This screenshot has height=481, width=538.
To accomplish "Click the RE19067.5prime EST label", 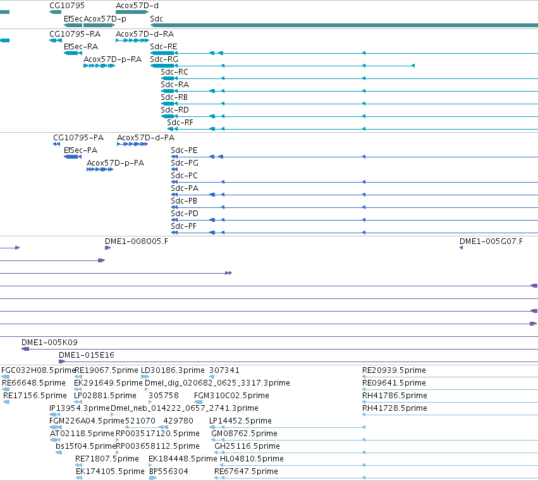I will pyautogui.click(x=106, y=370).
